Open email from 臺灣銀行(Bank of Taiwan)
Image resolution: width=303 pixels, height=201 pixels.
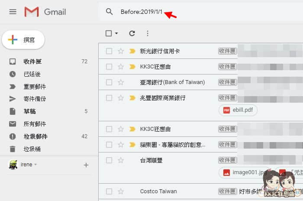[x=201, y=82]
